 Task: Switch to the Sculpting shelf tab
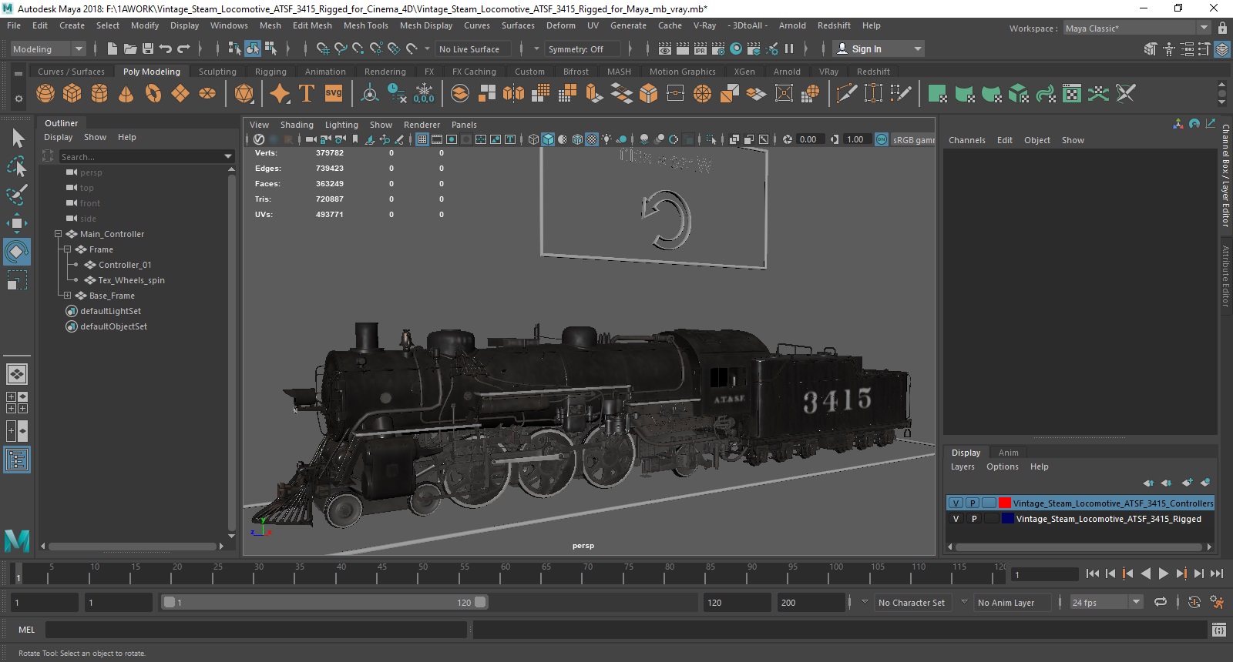coord(217,72)
